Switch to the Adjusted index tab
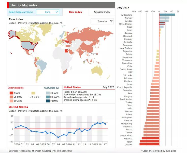187x153 pixels. pyautogui.click(x=102, y=12)
